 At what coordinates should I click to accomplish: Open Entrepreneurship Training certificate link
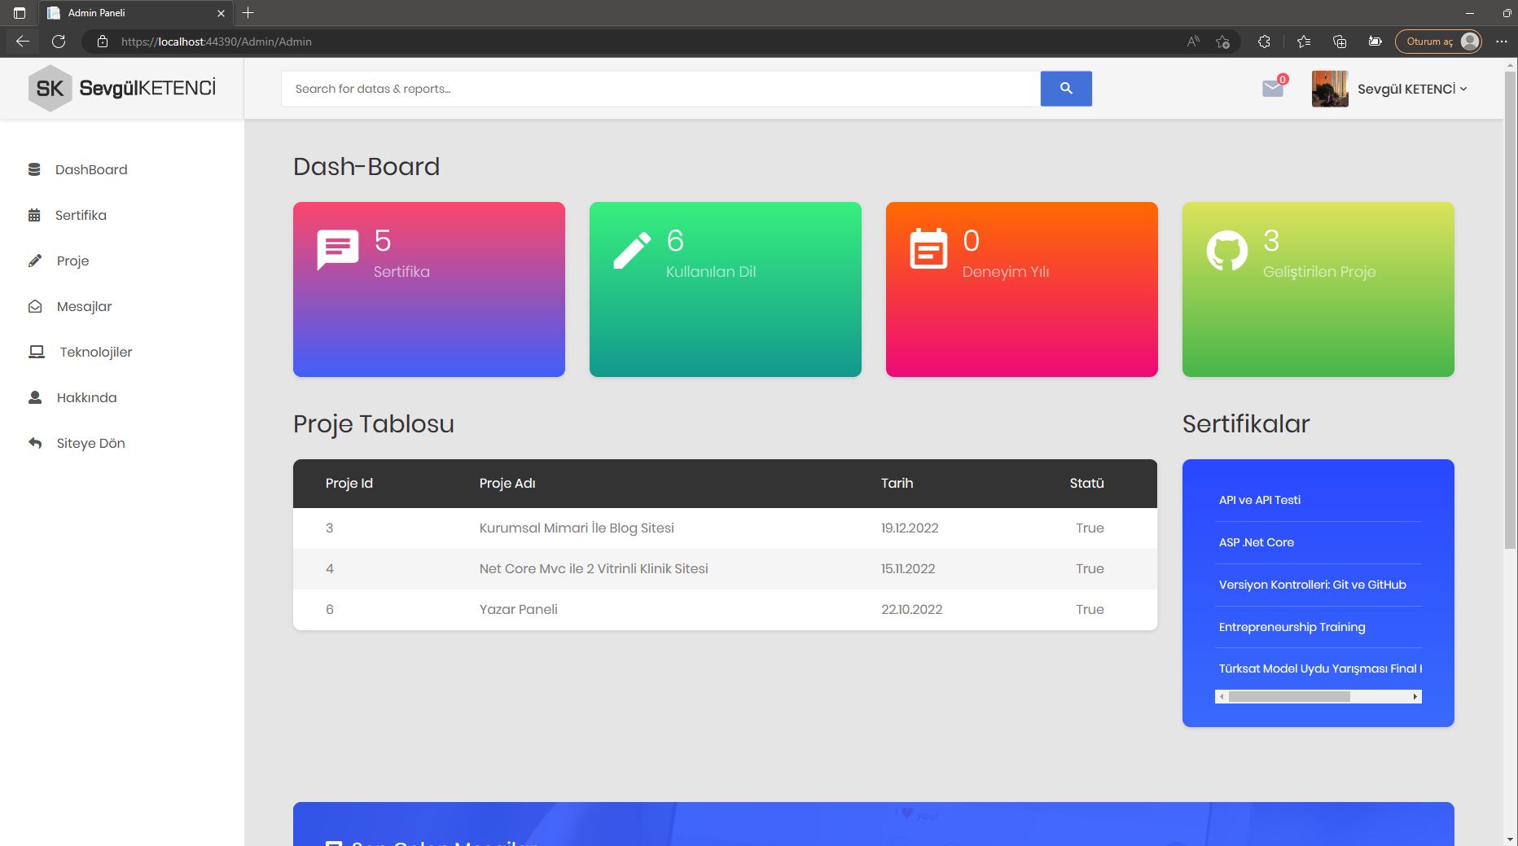tap(1292, 627)
